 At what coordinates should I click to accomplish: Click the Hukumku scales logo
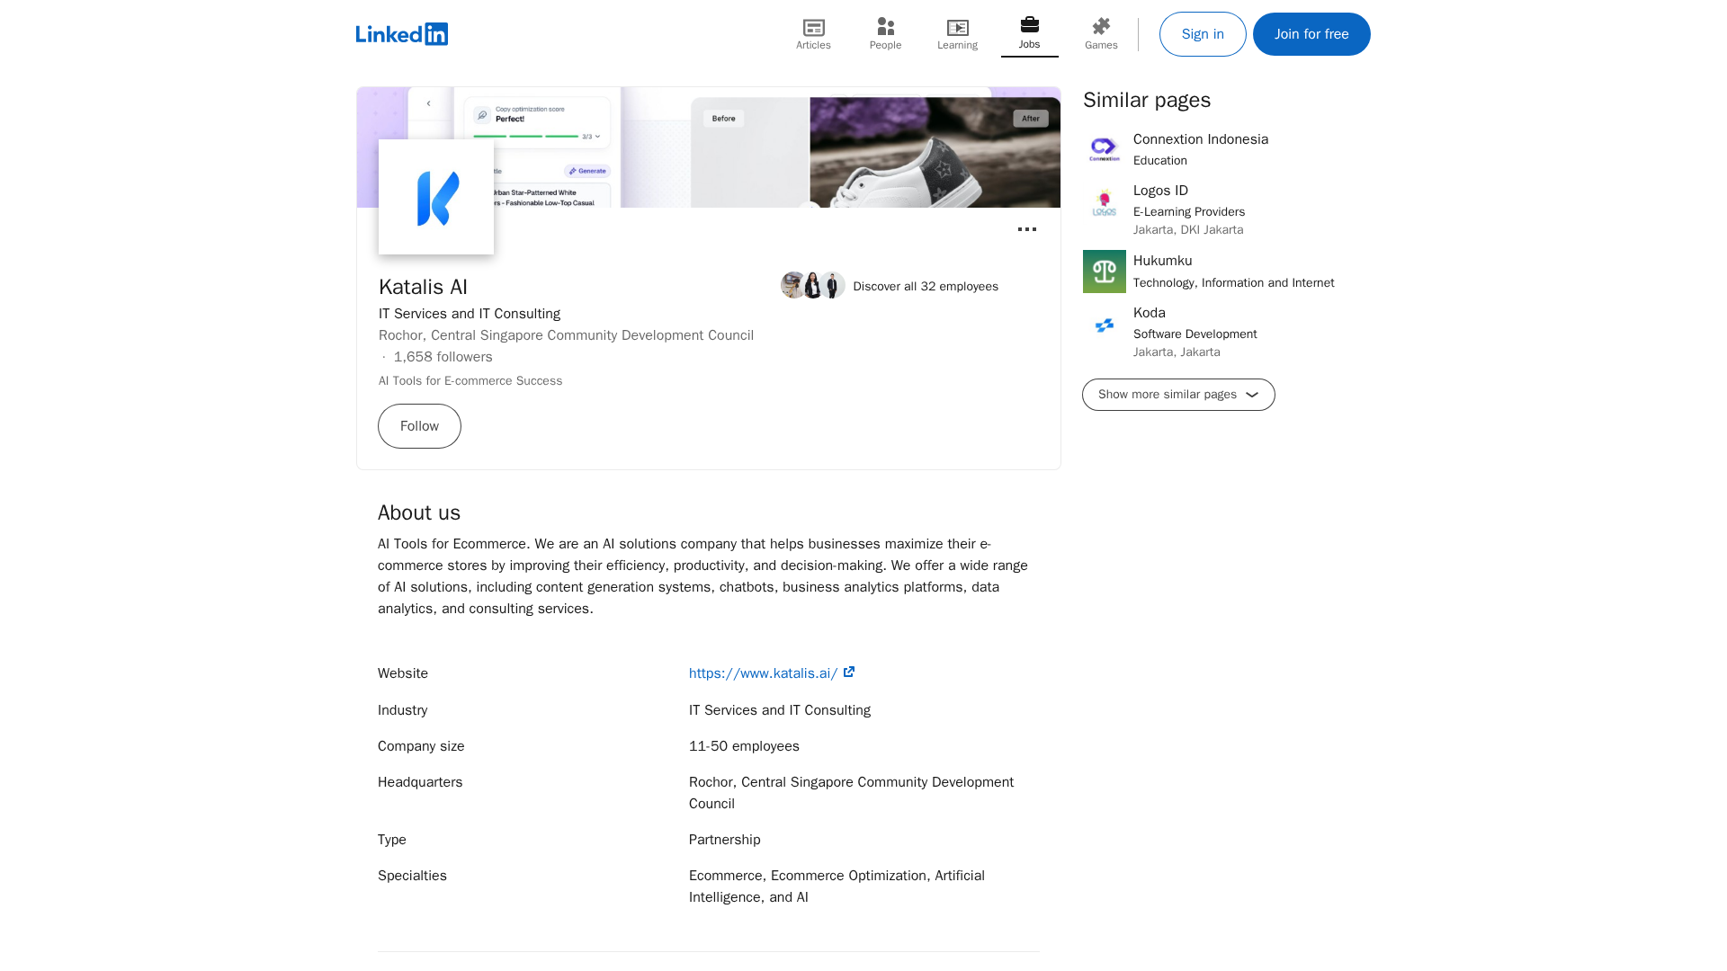pyautogui.click(x=1104, y=272)
